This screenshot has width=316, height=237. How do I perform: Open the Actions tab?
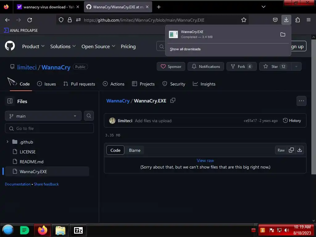coord(114,84)
